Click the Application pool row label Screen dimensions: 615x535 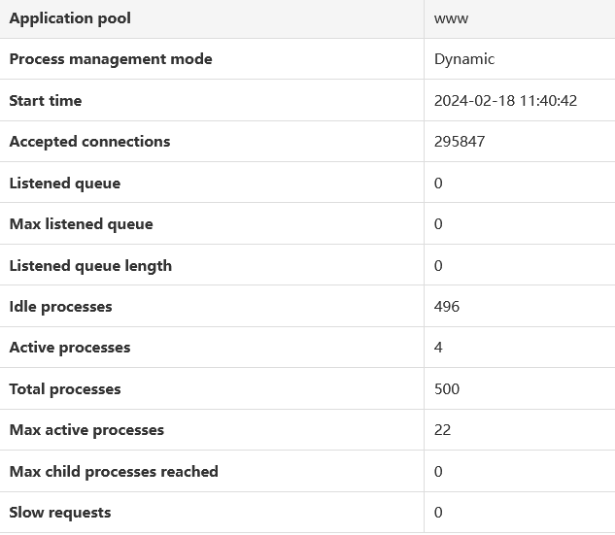(70, 18)
